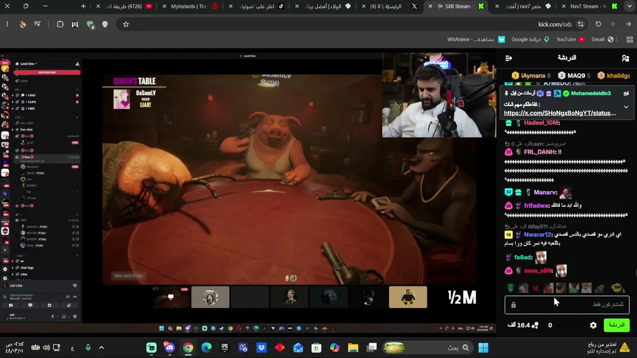The width and height of the screenshot is (637, 358).
Task: Open the Chrome extensions puzzle icon
Action: tap(60, 24)
